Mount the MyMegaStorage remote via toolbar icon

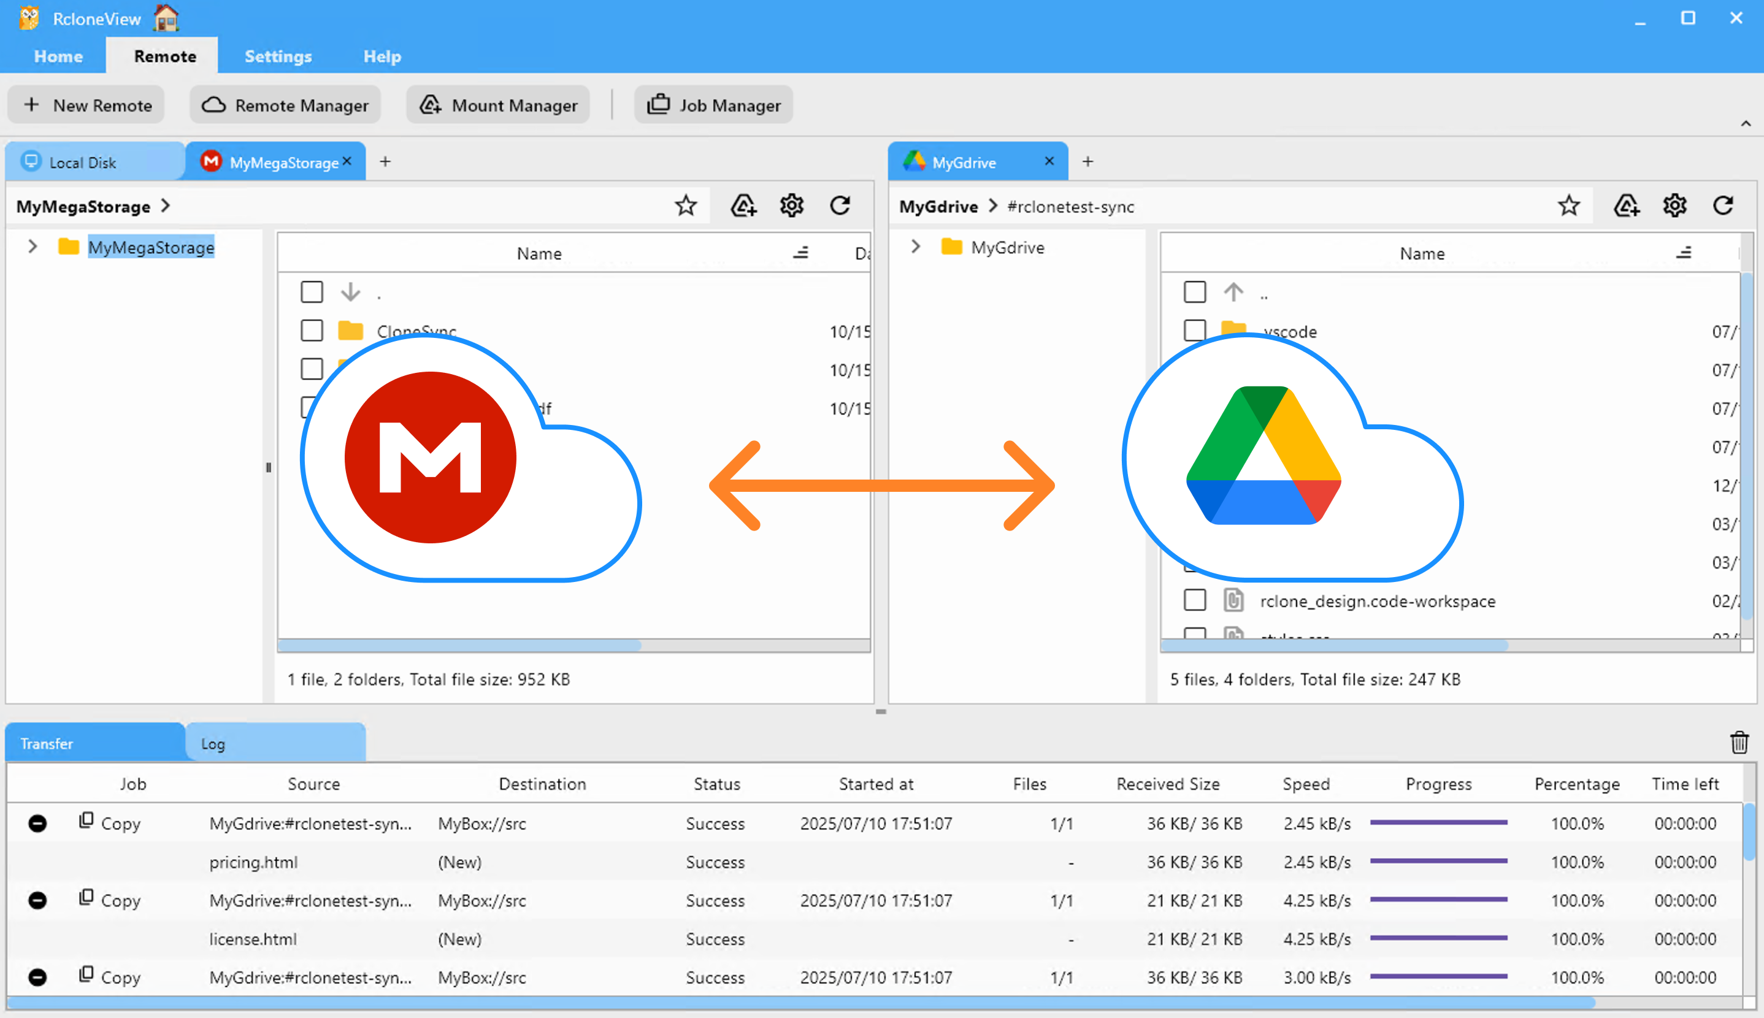pos(743,205)
